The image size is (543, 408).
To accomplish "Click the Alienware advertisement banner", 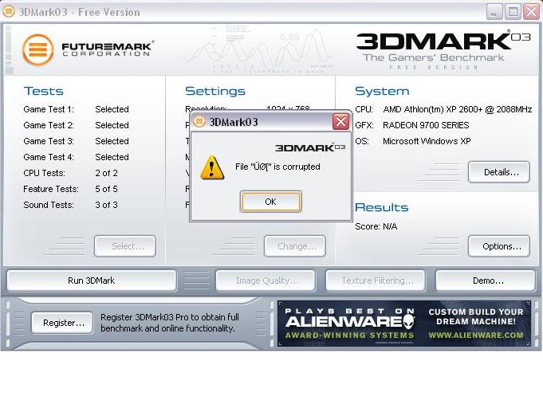I will click(x=404, y=324).
